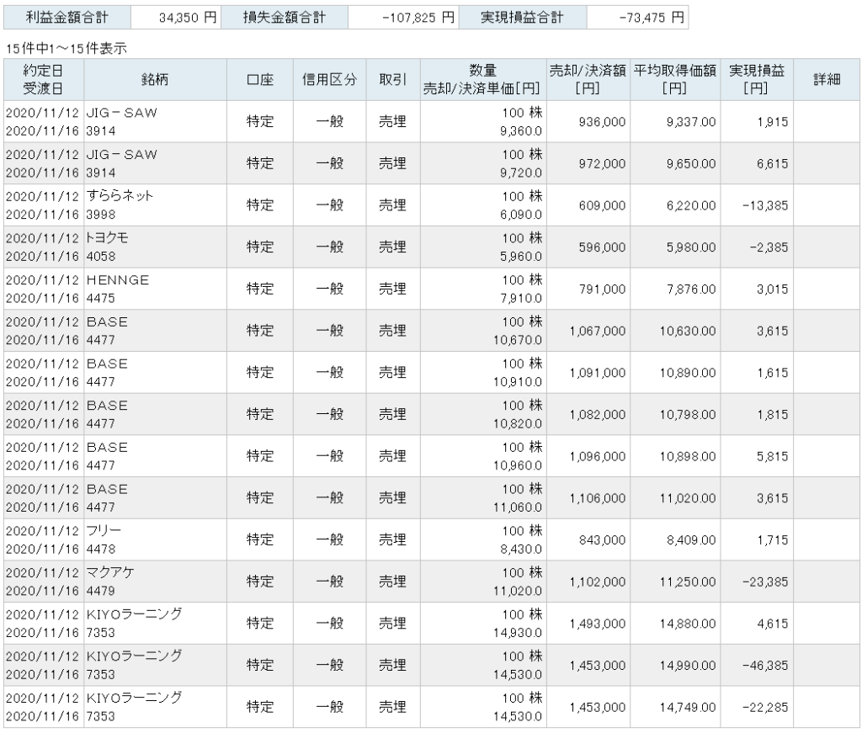Select JIG-SAW row with 936,000 amount

432,121
